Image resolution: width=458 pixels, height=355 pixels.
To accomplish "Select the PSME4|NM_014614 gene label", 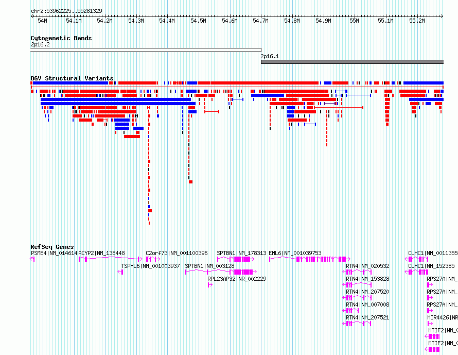I will pyautogui.click(x=54, y=253).
